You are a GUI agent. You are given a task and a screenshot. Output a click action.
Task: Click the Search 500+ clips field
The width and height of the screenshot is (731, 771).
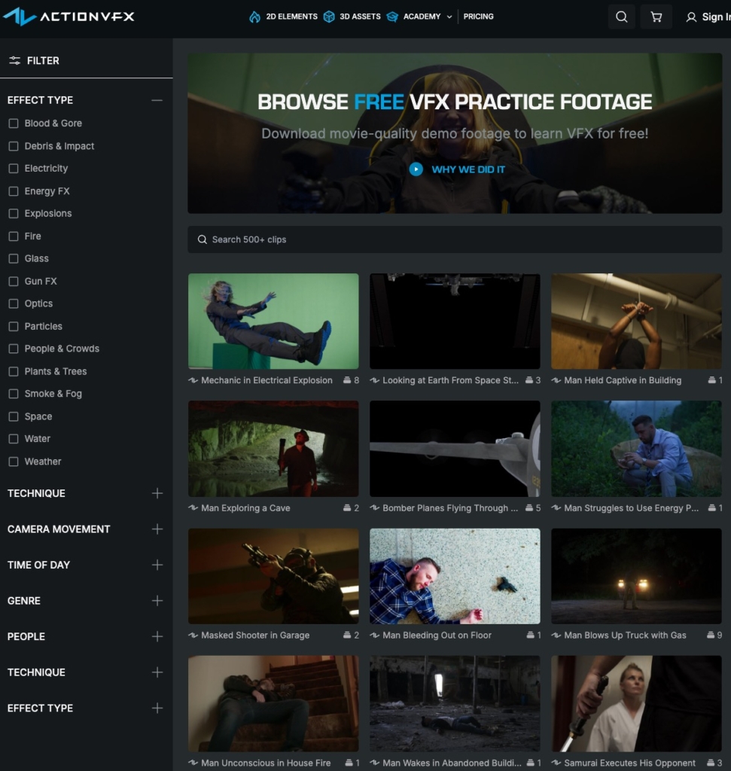coord(455,239)
